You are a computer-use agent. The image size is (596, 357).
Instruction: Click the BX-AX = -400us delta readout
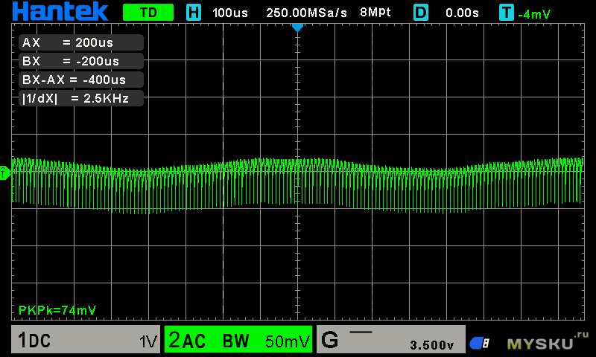coord(81,80)
